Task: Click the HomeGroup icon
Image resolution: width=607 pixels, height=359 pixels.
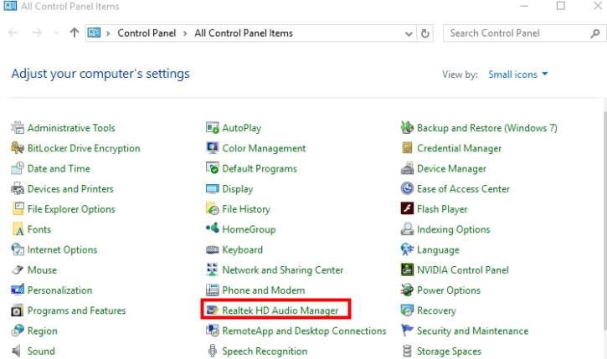Action: click(213, 229)
